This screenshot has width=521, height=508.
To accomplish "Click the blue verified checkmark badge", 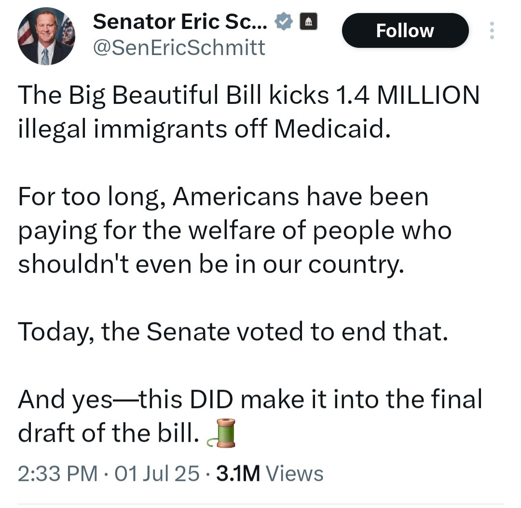I will [283, 22].
